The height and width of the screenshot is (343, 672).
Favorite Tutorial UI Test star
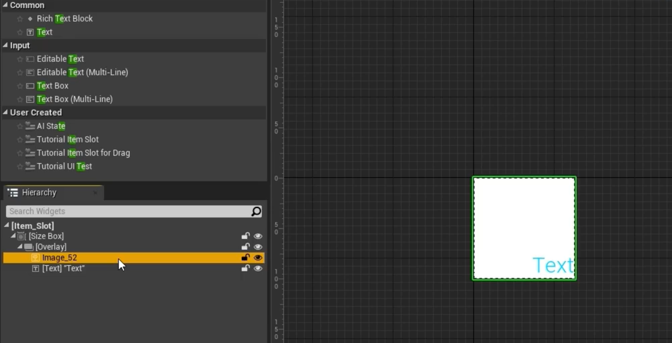19,166
